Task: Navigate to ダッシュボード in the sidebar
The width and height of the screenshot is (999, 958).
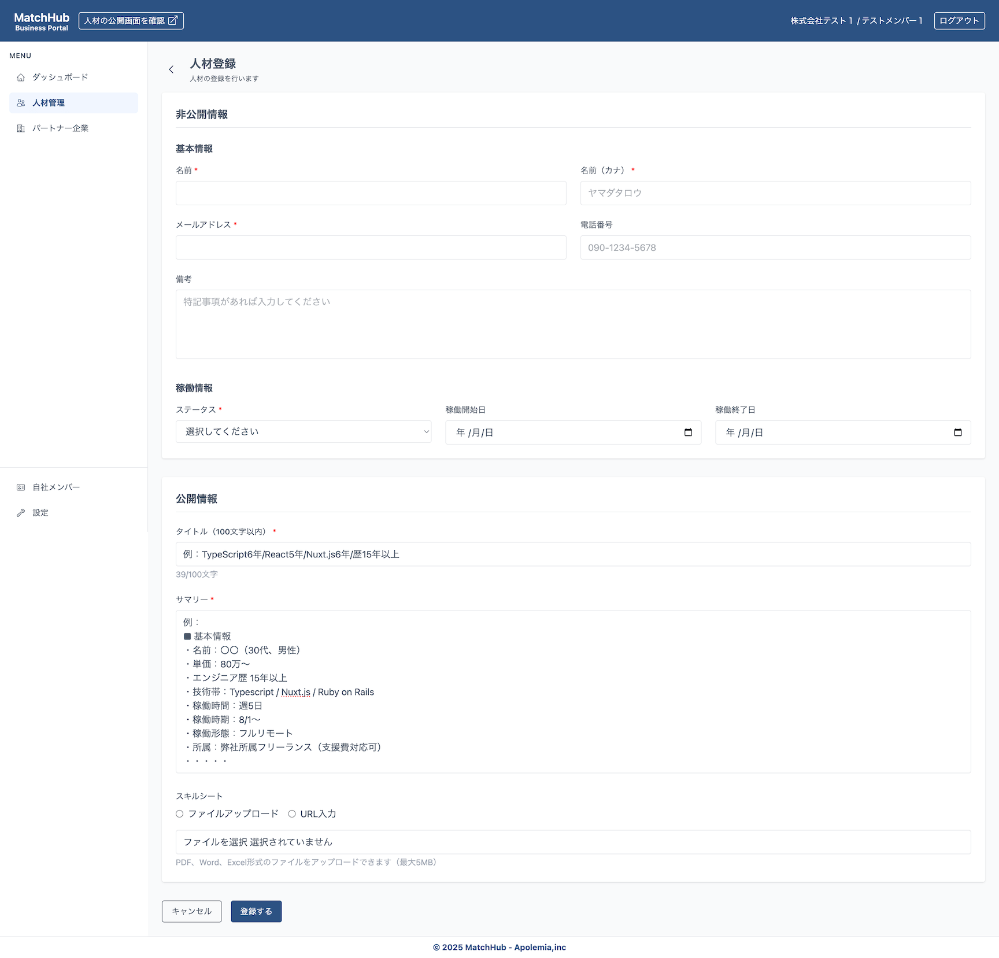Action: [x=60, y=77]
